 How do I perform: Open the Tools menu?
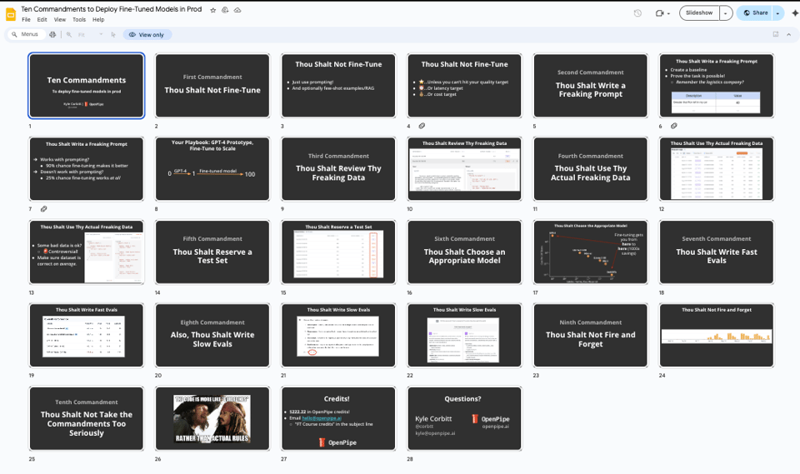tap(79, 19)
